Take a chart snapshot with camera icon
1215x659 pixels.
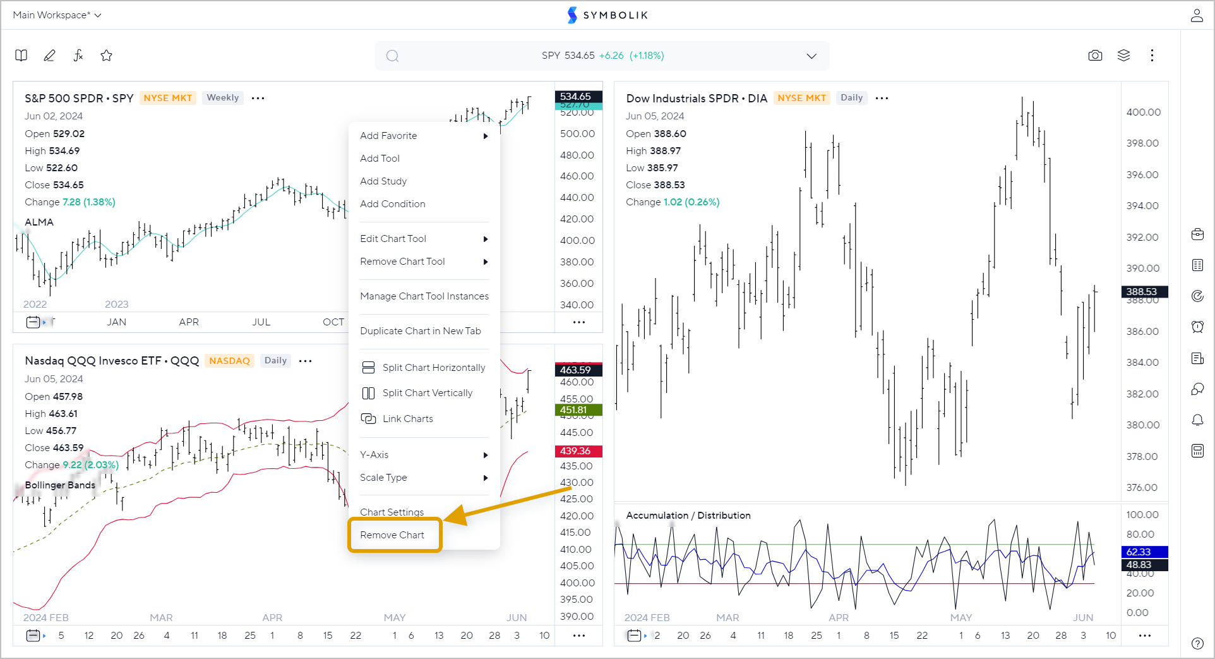pyautogui.click(x=1095, y=56)
